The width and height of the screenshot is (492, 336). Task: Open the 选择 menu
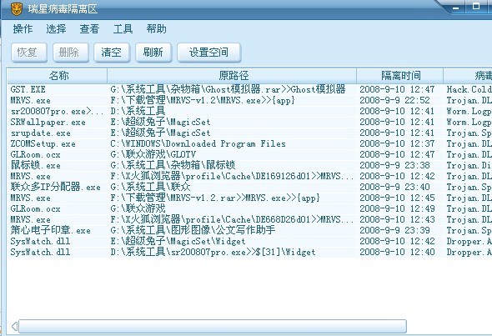[x=56, y=29]
